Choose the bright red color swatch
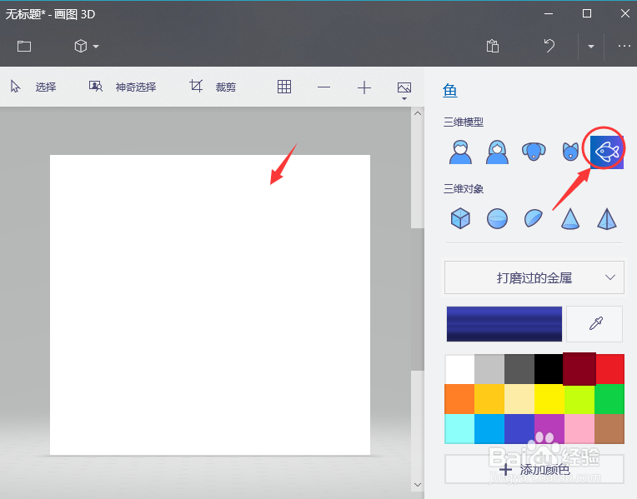This screenshot has width=637, height=499. click(609, 369)
